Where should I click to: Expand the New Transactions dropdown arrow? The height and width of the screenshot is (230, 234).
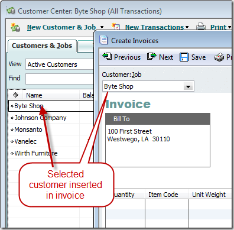[x=187, y=27]
